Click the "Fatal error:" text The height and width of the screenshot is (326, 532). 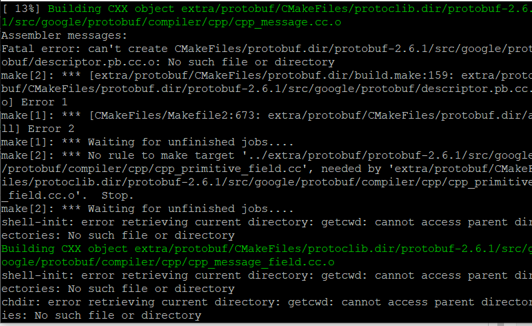click(41, 49)
